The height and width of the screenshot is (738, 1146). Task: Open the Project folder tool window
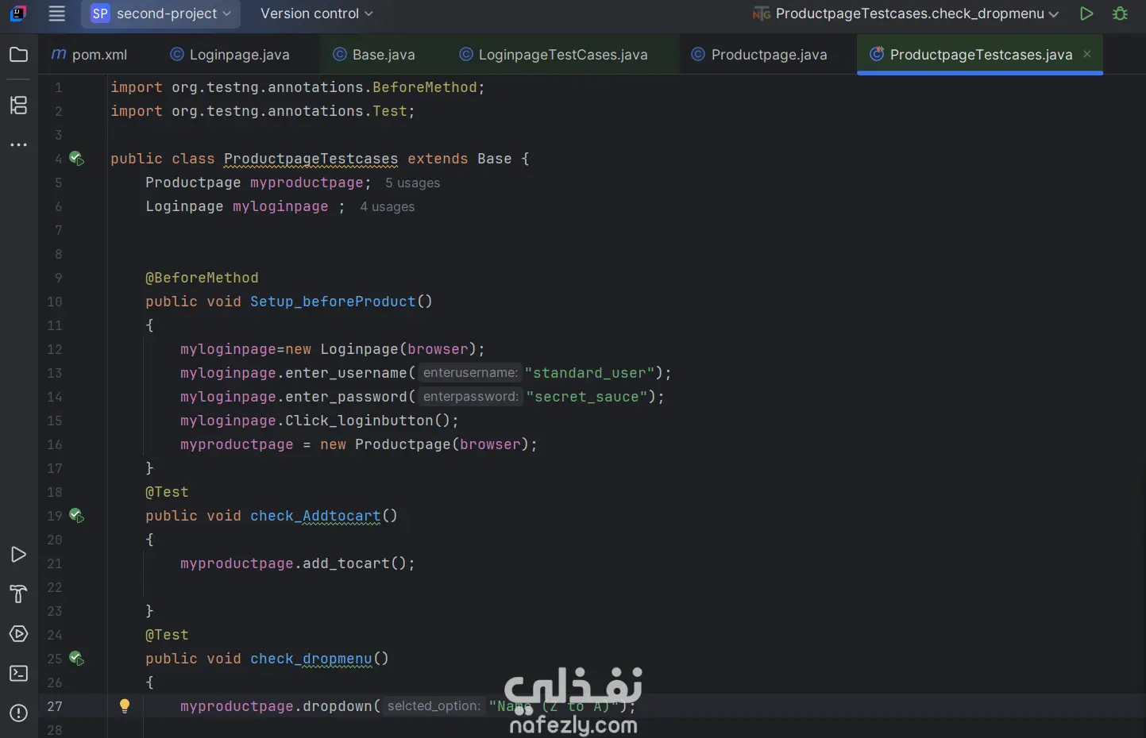tap(18, 55)
